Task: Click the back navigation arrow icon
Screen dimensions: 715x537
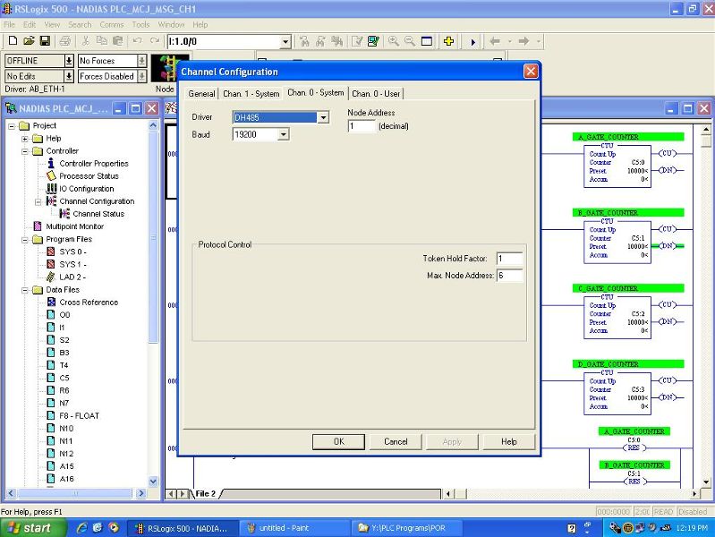Action: click(x=495, y=41)
